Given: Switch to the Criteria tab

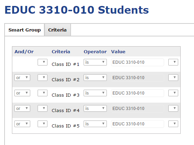Looking at the screenshot, I should 58,30.
